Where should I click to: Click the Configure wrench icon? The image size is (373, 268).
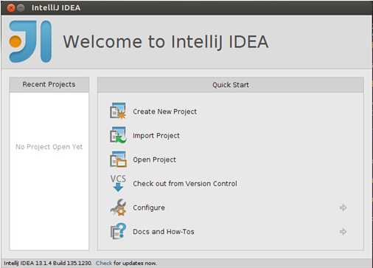click(x=118, y=207)
